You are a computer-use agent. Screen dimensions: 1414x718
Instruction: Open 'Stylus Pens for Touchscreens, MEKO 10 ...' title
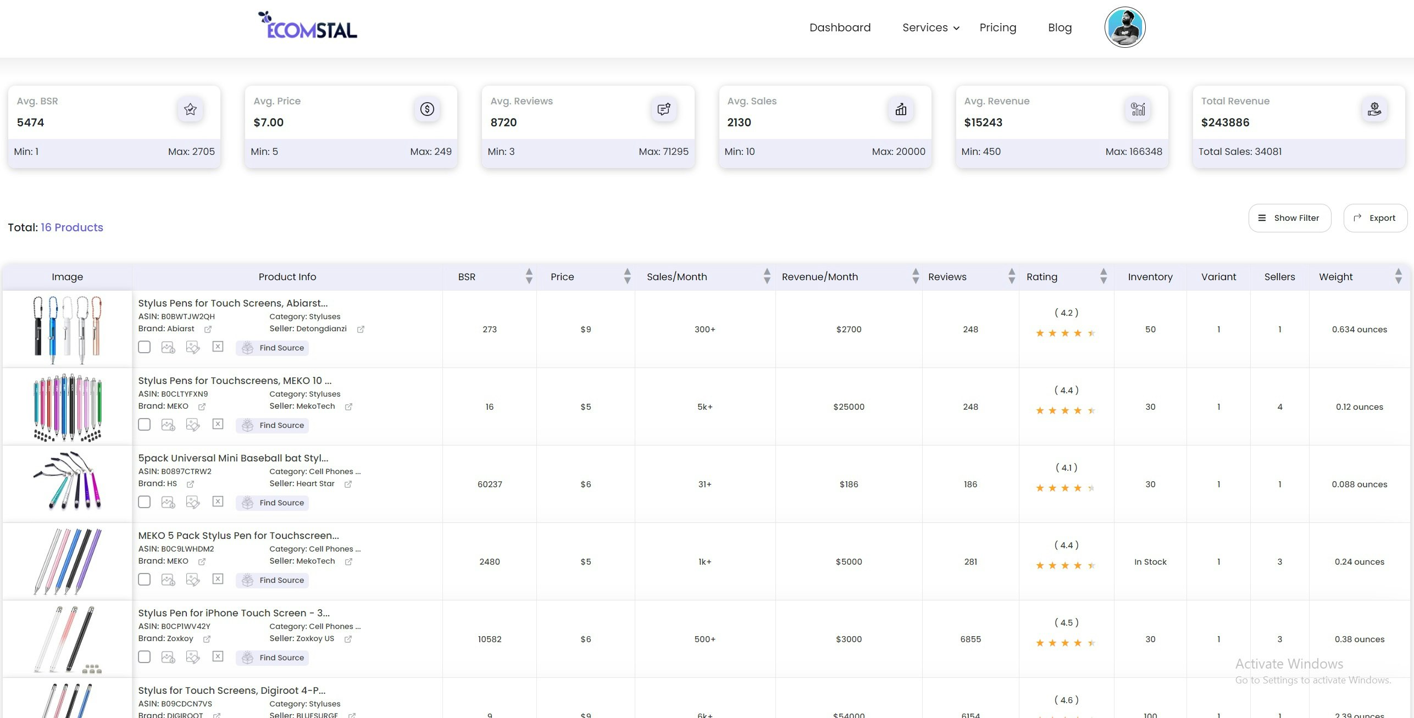pyautogui.click(x=235, y=380)
